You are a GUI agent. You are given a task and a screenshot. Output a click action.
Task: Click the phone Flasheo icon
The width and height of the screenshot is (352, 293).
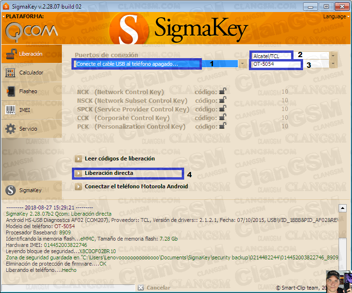pos(11,91)
